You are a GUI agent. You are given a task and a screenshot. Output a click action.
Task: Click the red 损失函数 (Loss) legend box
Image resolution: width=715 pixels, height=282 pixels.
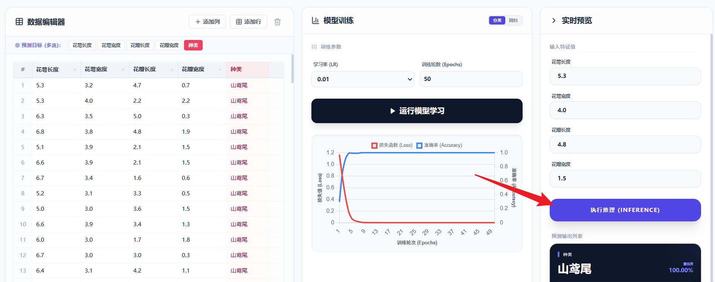(x=374, y=145)
